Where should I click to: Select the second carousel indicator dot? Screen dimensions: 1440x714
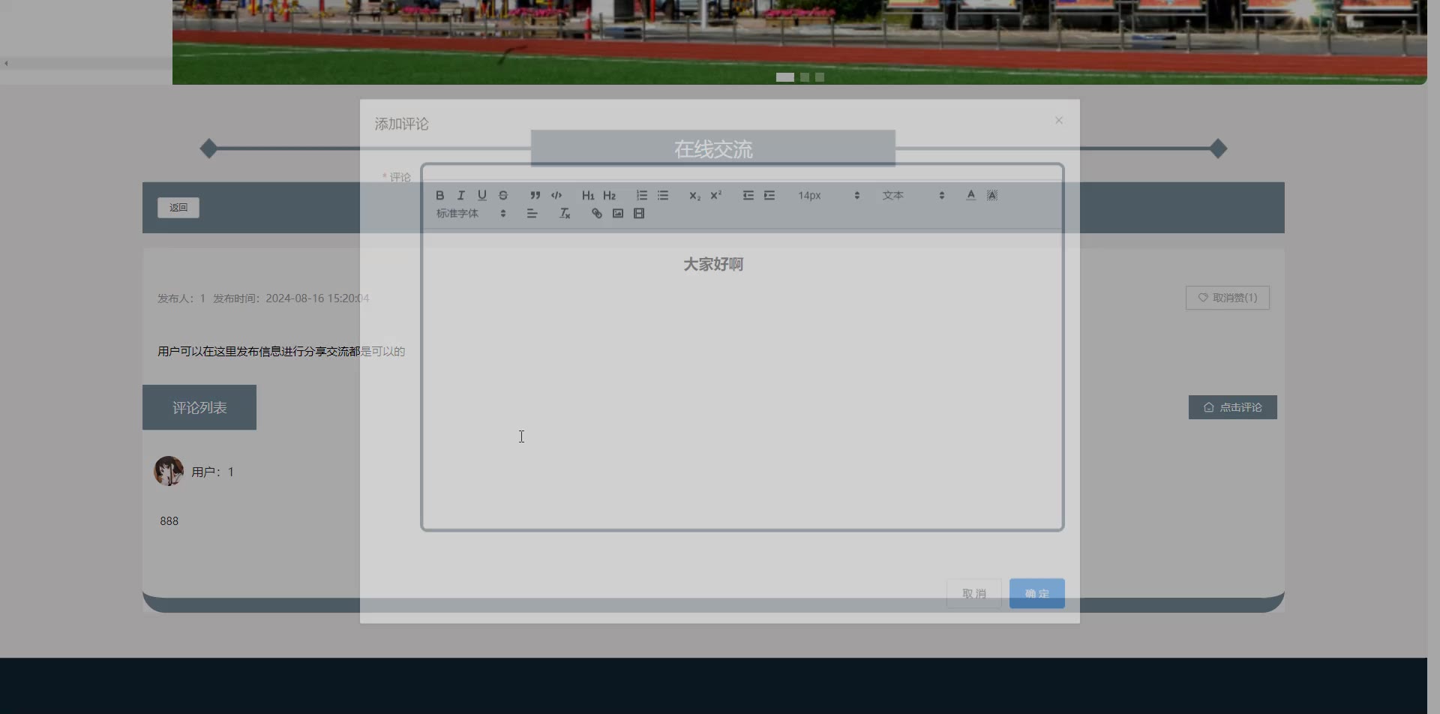click(805, 77)
